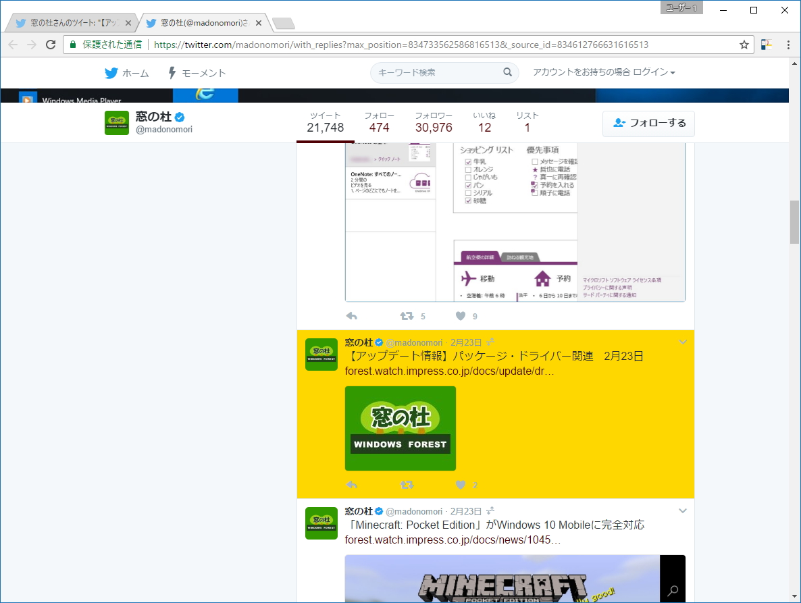This screenshot has height=603, width=801.
Task: Toggle the bookmark star in the address bar
Action: point(744,43)
